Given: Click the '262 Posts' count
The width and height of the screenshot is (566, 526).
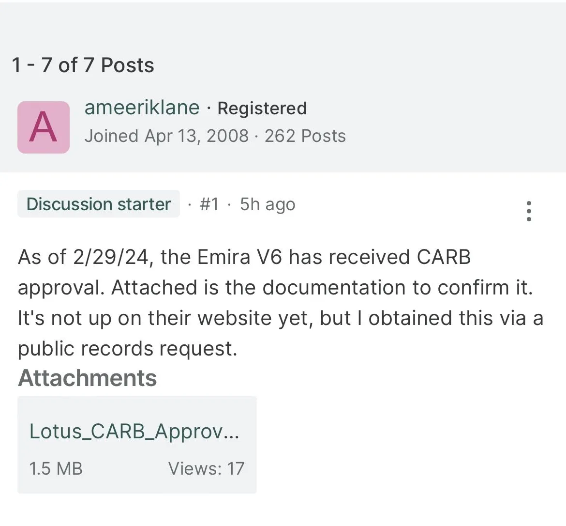Looking at the screenshot, I should click(x=305, y=136).
